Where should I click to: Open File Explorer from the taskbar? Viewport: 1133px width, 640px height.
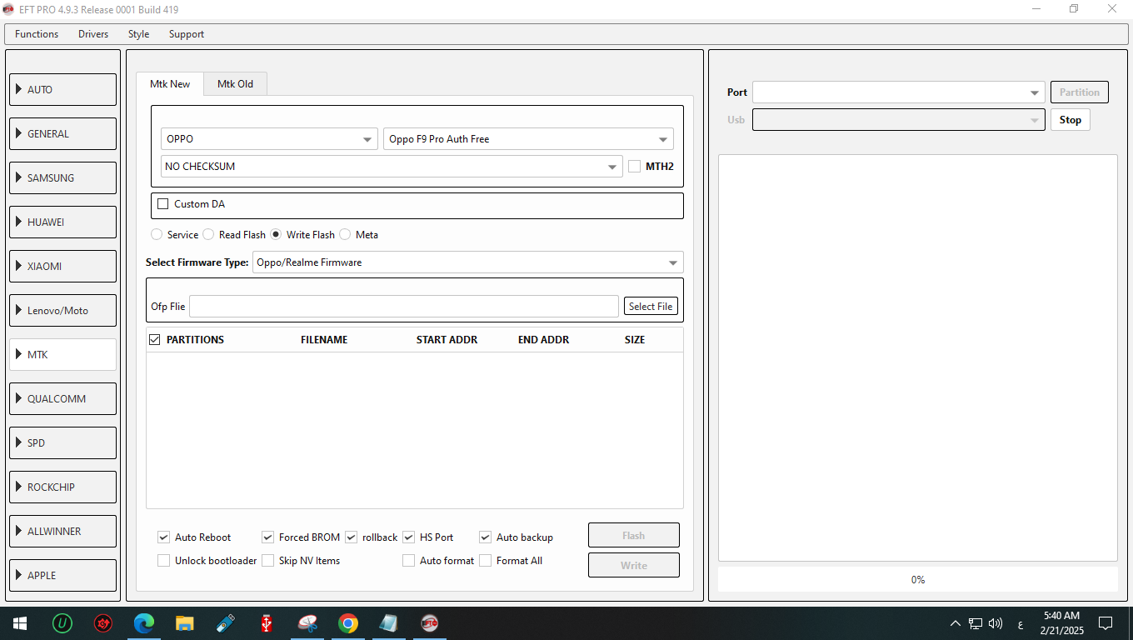click(185, 622)
